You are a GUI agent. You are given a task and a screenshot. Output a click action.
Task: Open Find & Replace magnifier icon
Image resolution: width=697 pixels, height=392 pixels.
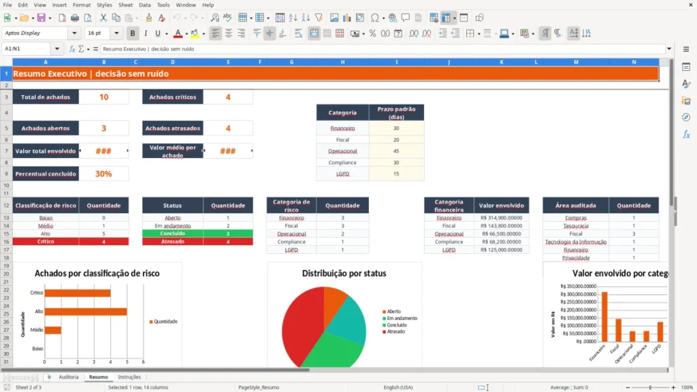coord(214,18)
